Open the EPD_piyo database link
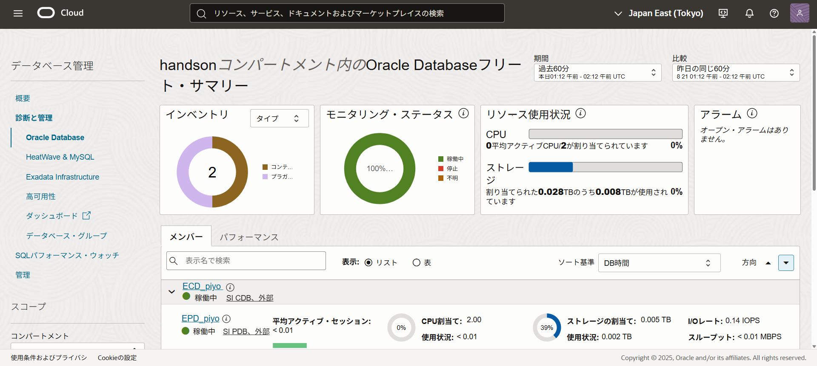Screen dimensions: 817x366 tap(200, 318)
